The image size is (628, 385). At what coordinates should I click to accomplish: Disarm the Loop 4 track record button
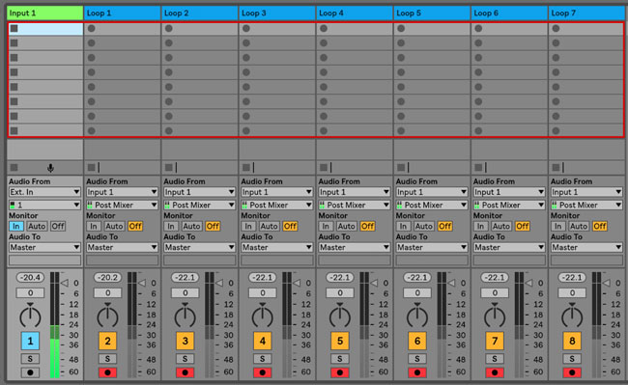pos(340,372)
